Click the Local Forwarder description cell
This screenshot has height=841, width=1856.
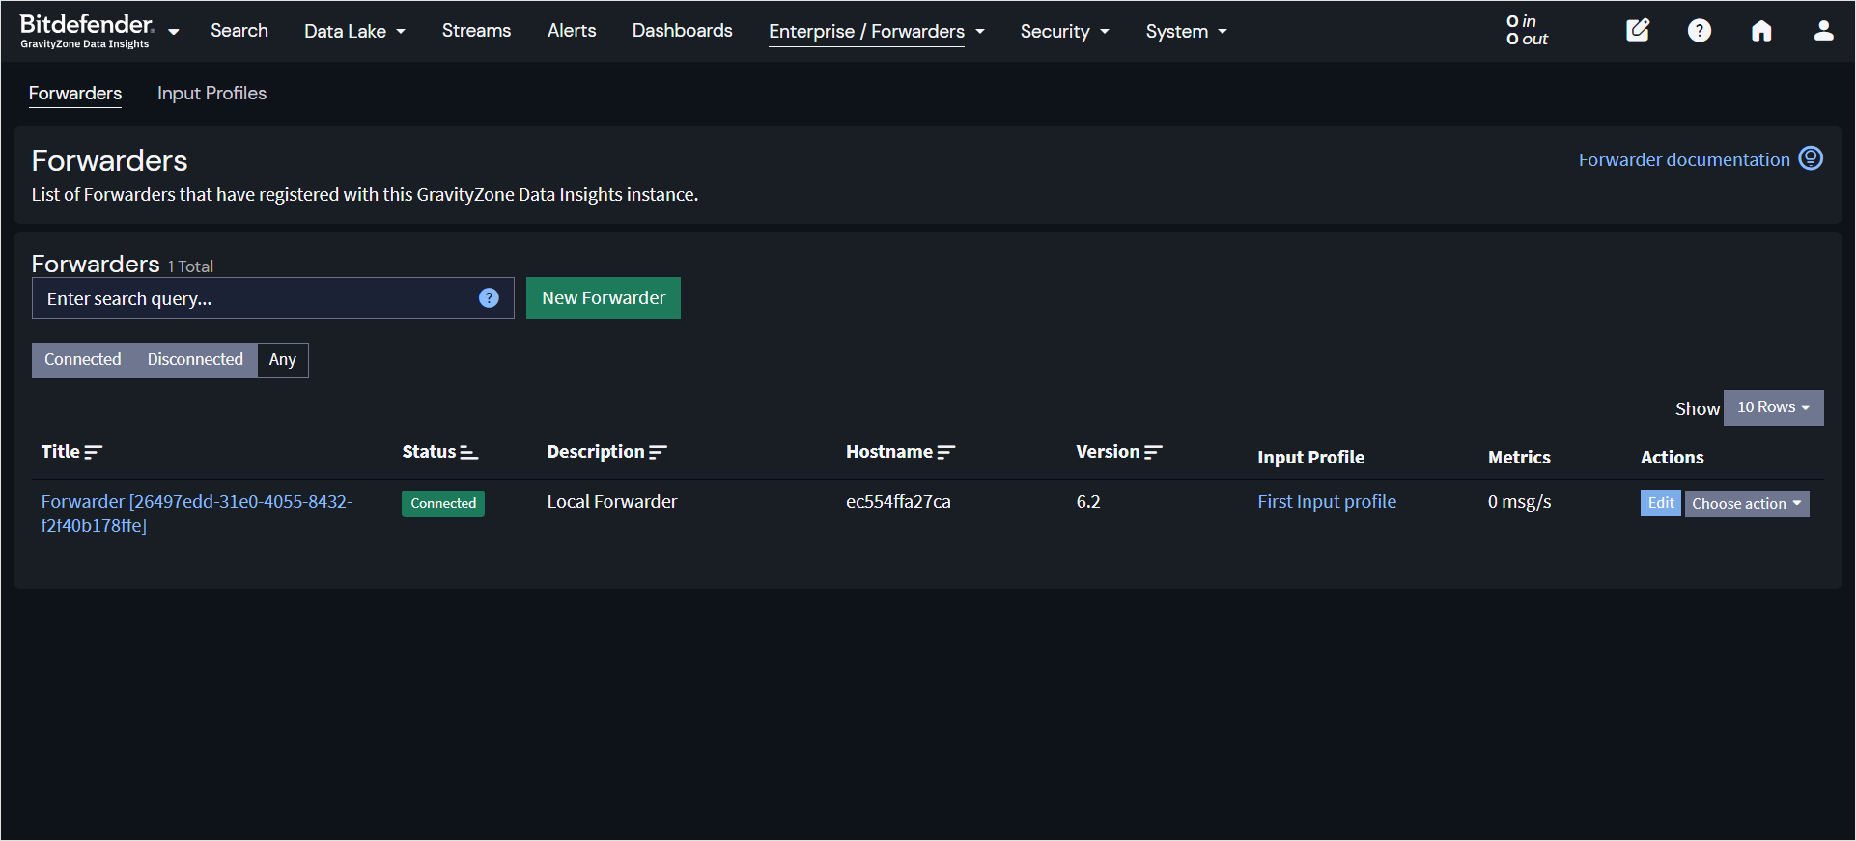click(x=612, y=502)
